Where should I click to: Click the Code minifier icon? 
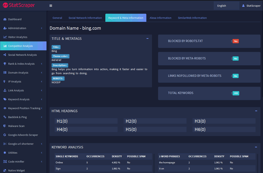pos(5,161)
